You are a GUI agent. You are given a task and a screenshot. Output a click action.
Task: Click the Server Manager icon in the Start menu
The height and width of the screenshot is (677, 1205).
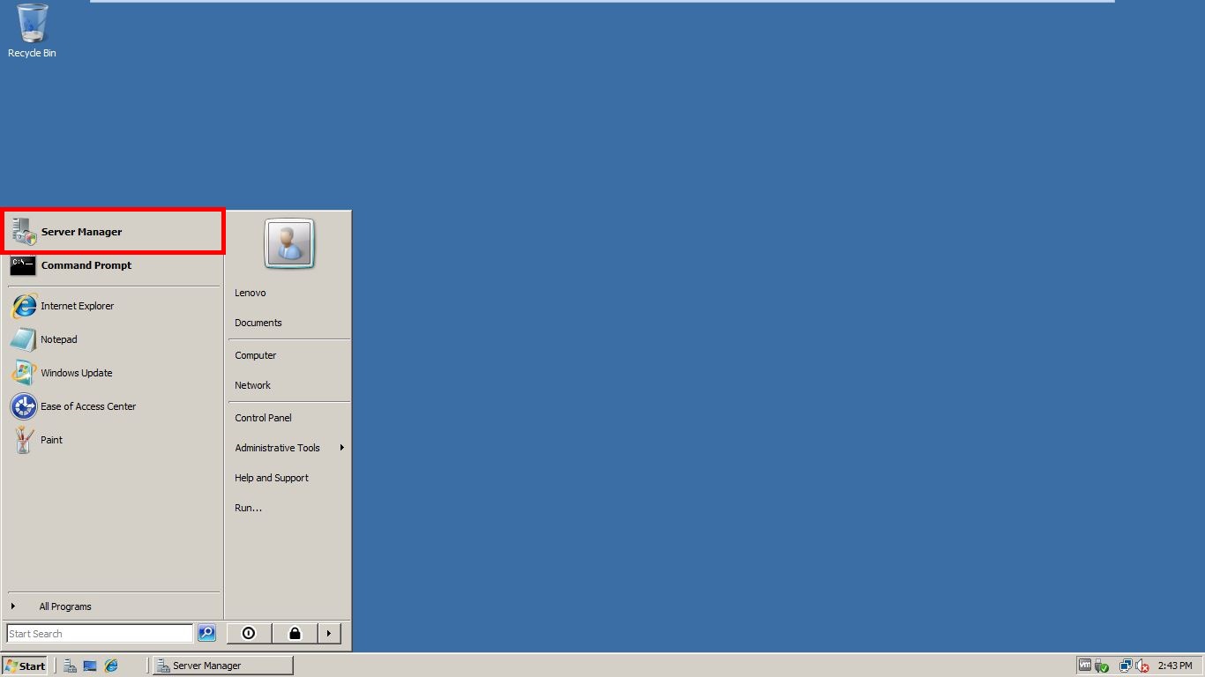[x=24, y=232]
